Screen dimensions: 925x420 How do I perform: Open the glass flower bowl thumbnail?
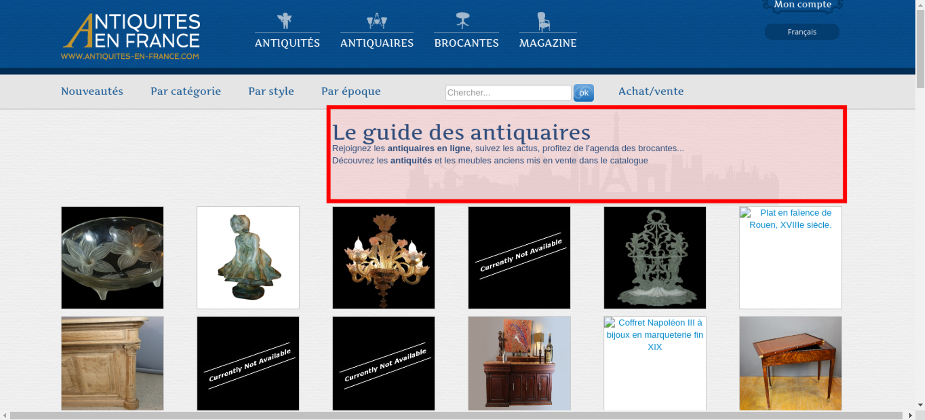112,258
